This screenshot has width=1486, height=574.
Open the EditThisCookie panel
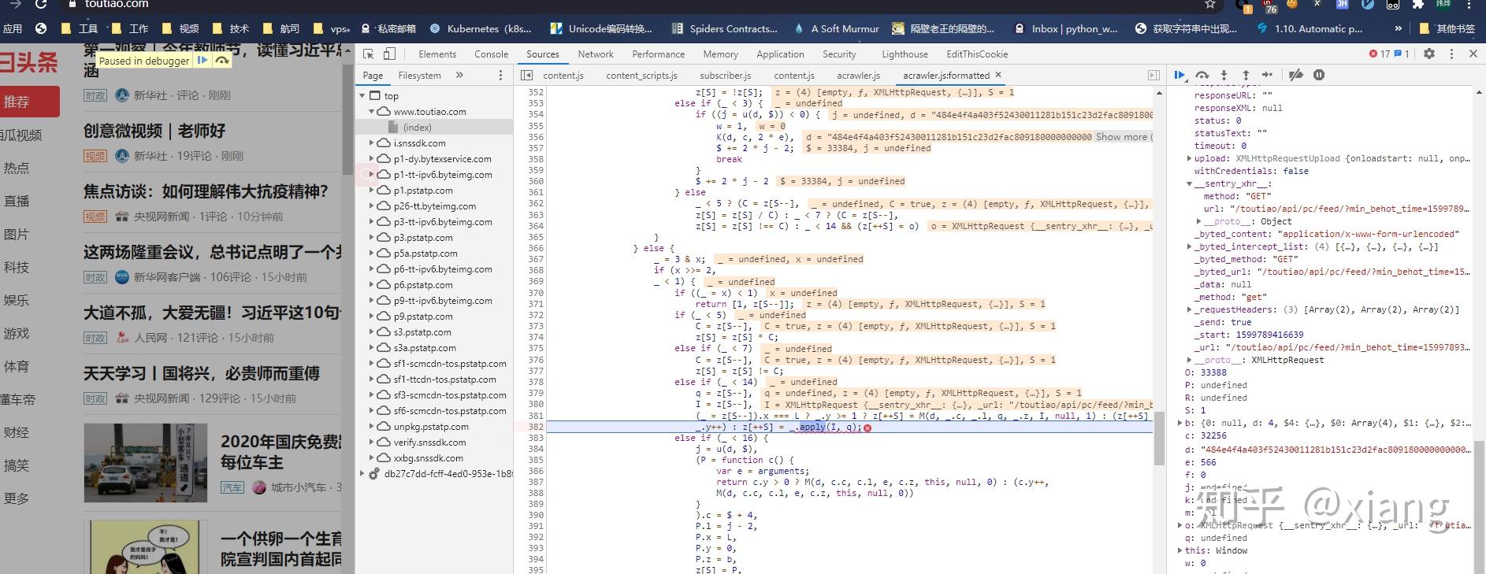[977, 54]
